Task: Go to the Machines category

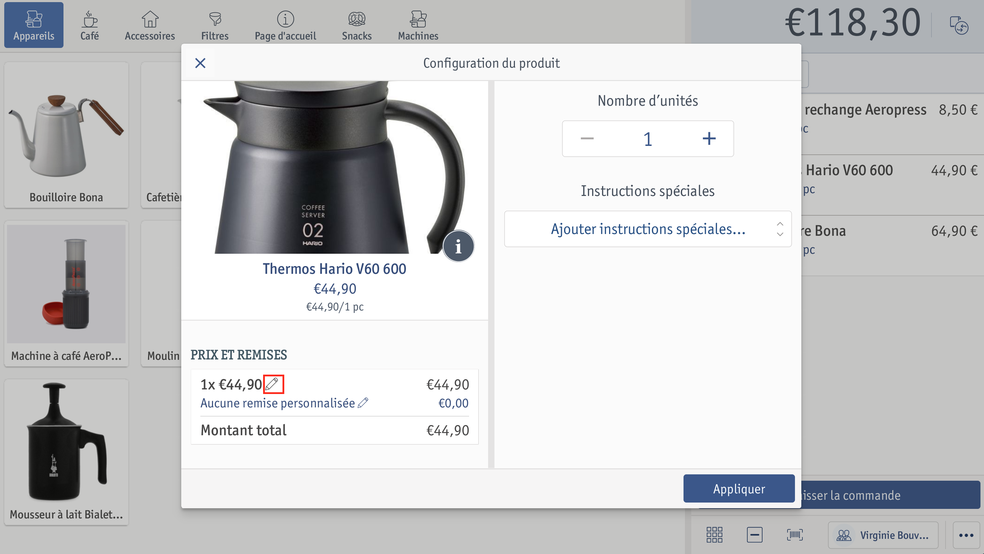Action: (x=418, y=25)
